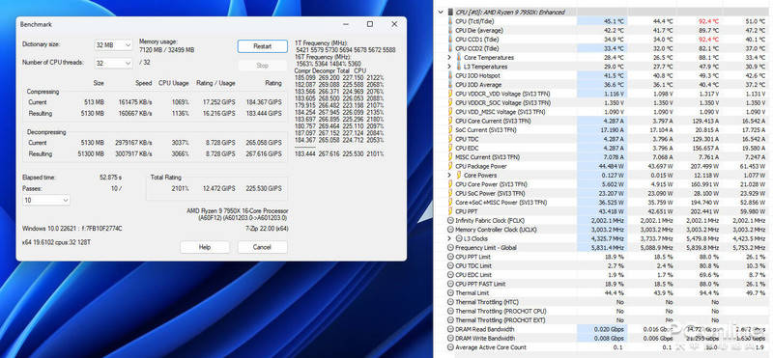
Task: Click the Help button in Benchmark dialog
Action: [205, 247]
